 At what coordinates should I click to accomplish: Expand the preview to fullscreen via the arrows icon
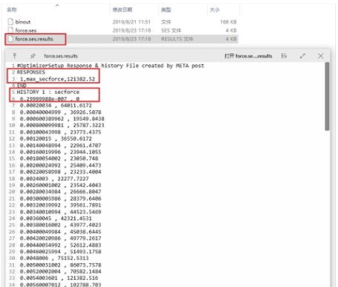coord(303,56)
